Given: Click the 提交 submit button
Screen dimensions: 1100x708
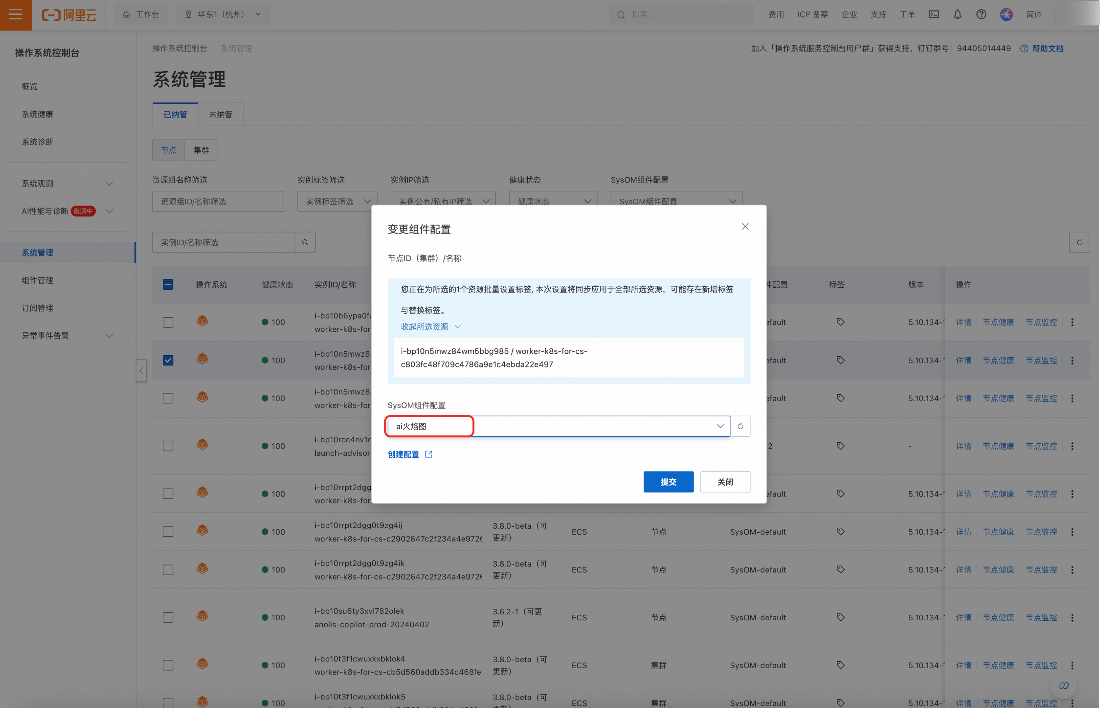Looking at the screenshot, I should [x=668, y=482].
